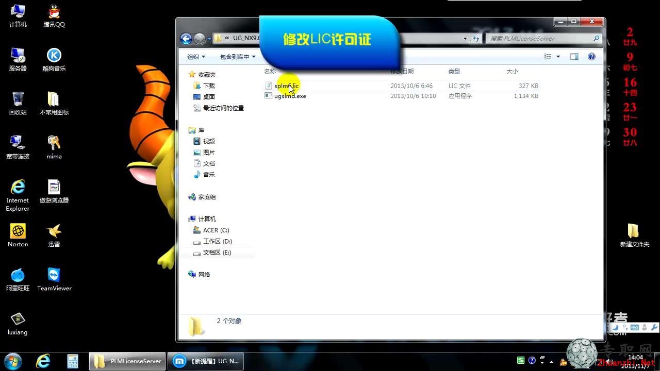The image size is (660, 371).
Task: Open the 新建文件夹 desktop folder
Action: (x=634, y=235)
